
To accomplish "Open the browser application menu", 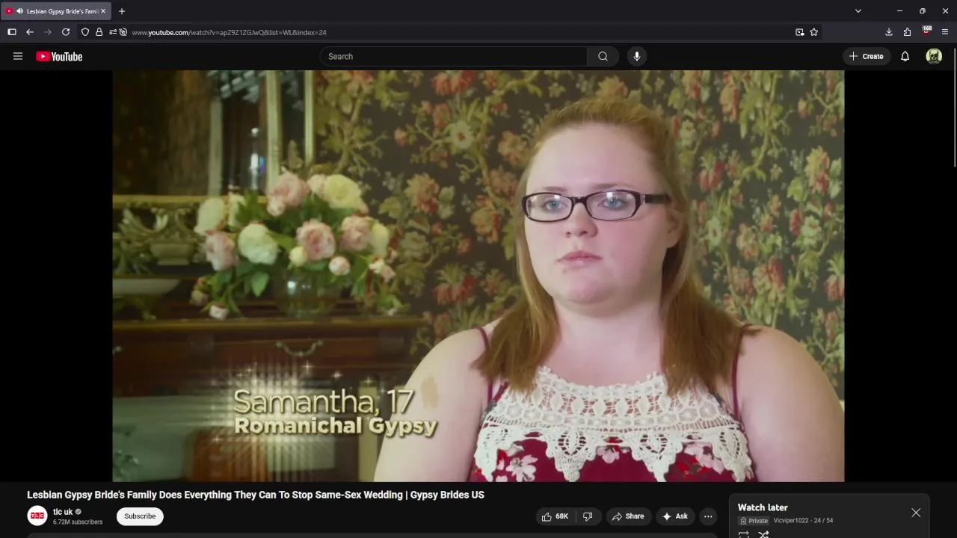I will point(945,32).
